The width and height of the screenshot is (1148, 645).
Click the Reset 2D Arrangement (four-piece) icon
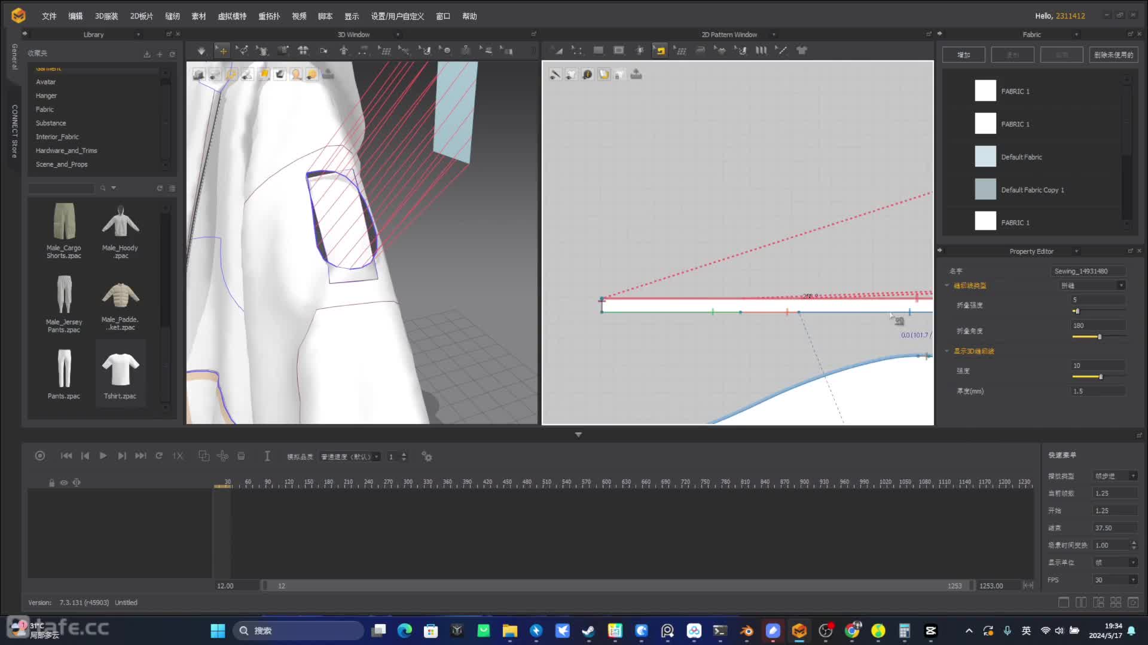[303, 51]
